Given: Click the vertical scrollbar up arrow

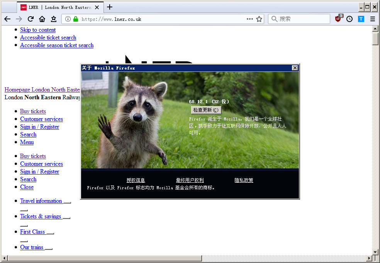Looking at the screenshot, I should 375,29.
